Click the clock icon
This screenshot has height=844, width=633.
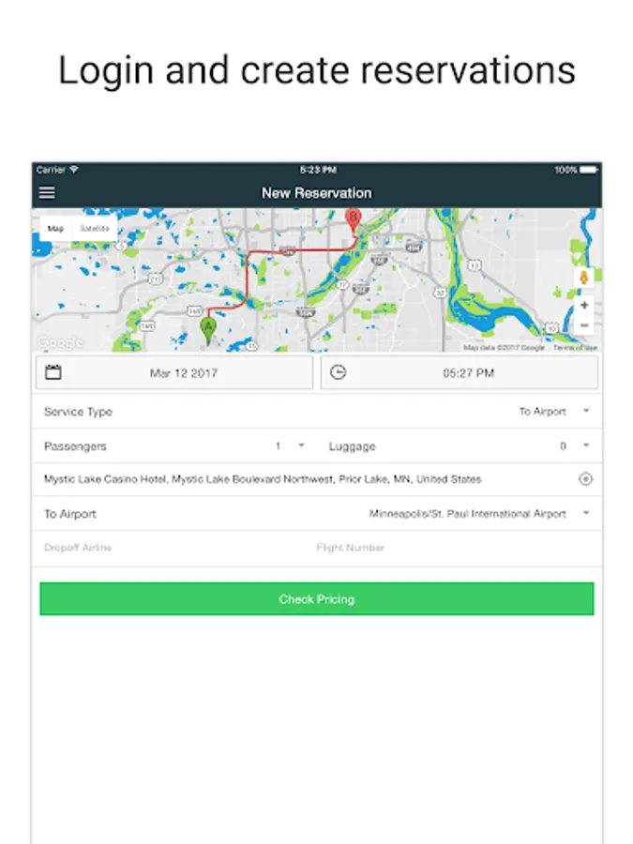click(x=338, y=372)
